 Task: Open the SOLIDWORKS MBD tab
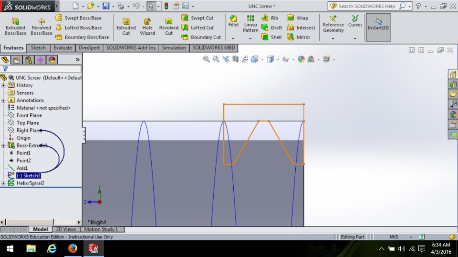tap(214, 48)
